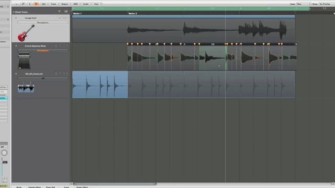The height and width of the screenshot is (188, 335).
Task: Open the MIDI local menu
Action: pos(76,4)
